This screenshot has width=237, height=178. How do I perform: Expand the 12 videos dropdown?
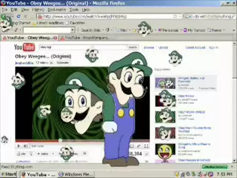pyautogui.click(x=51, y=63)
